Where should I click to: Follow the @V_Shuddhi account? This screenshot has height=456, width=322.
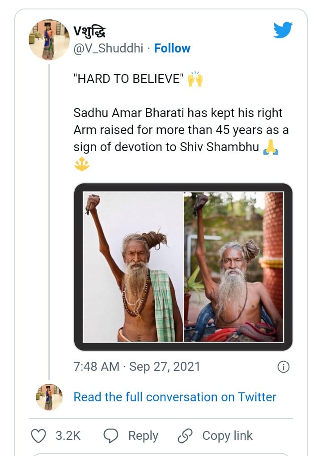pos(172,48)
